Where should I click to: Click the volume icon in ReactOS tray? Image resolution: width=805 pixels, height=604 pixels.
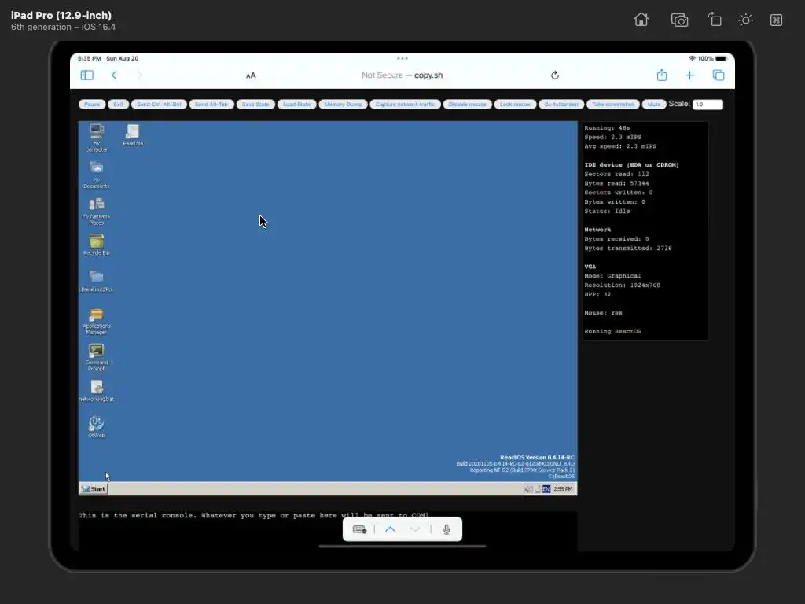[x=527, y=489]
